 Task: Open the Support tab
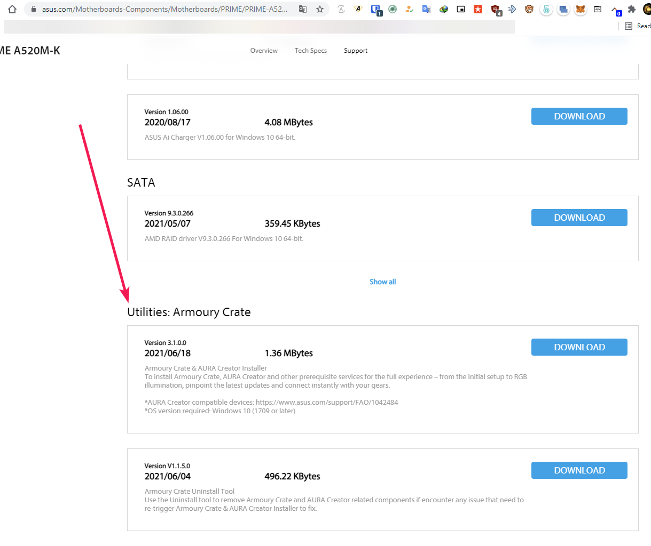[x=356, y=51]
